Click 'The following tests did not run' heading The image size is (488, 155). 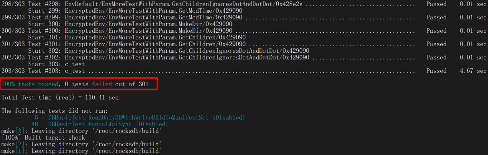point(54,111)
